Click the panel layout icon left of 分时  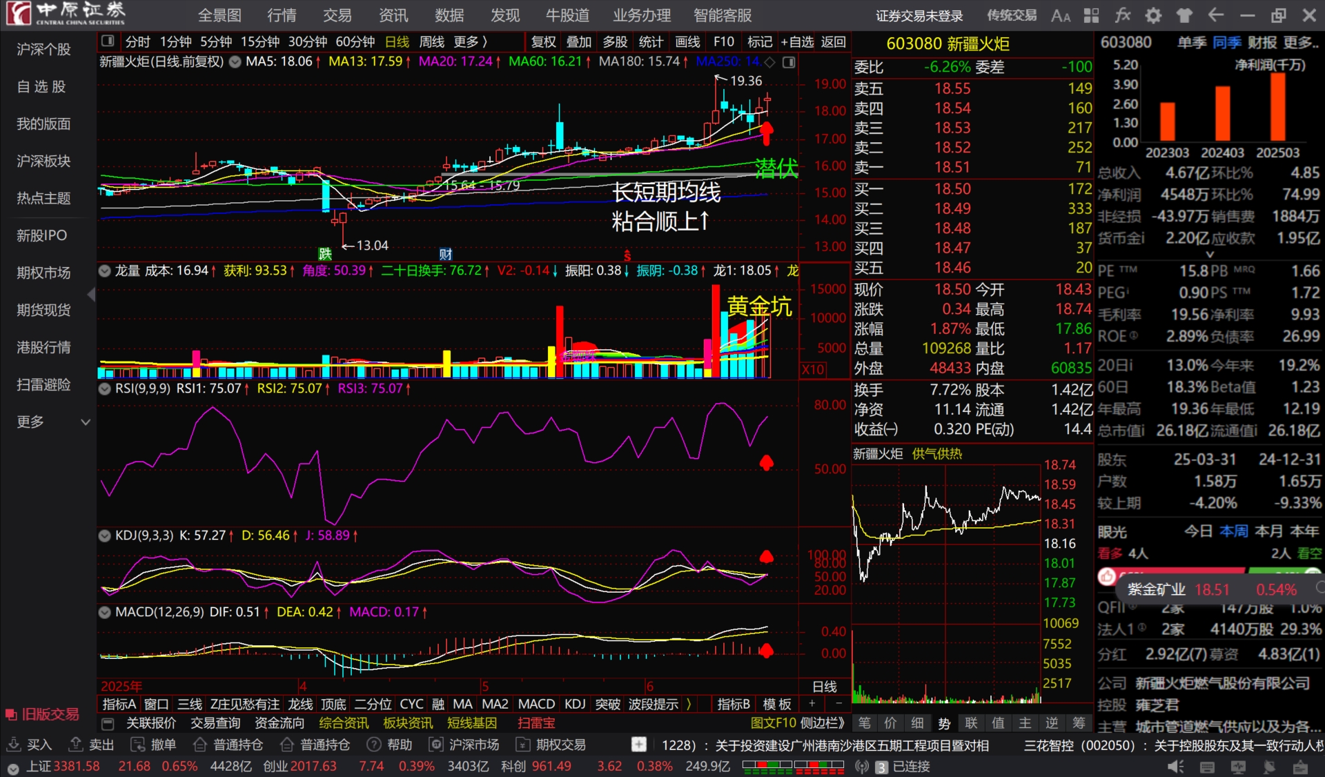pyautogui.click(x=108, y=41)
